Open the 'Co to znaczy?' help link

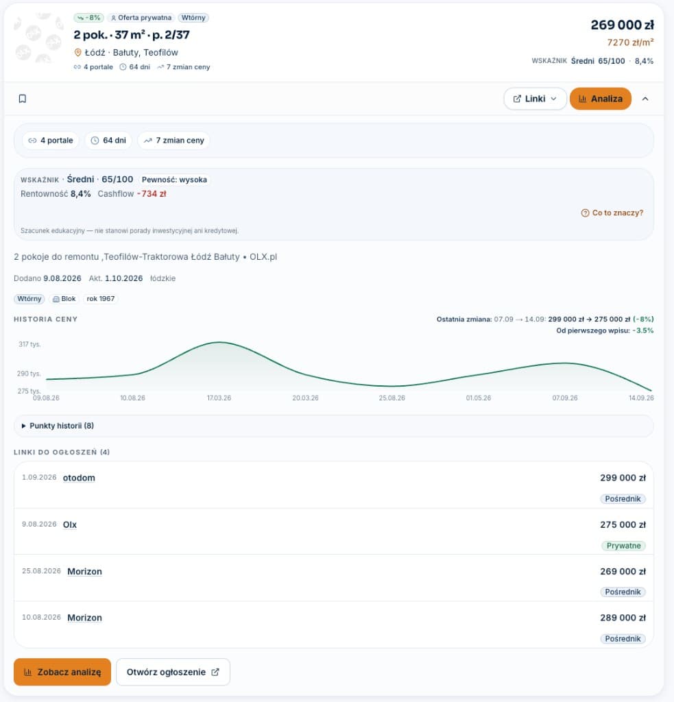click(612, 213)
